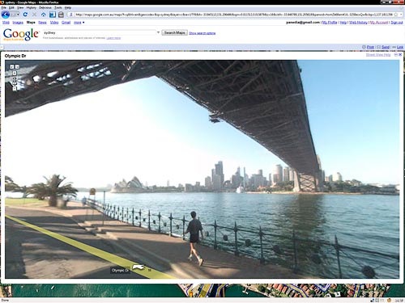The width and height of the screenshot is (405, 303).
Task: Open the Sign out link
Action: coord(397,23)
